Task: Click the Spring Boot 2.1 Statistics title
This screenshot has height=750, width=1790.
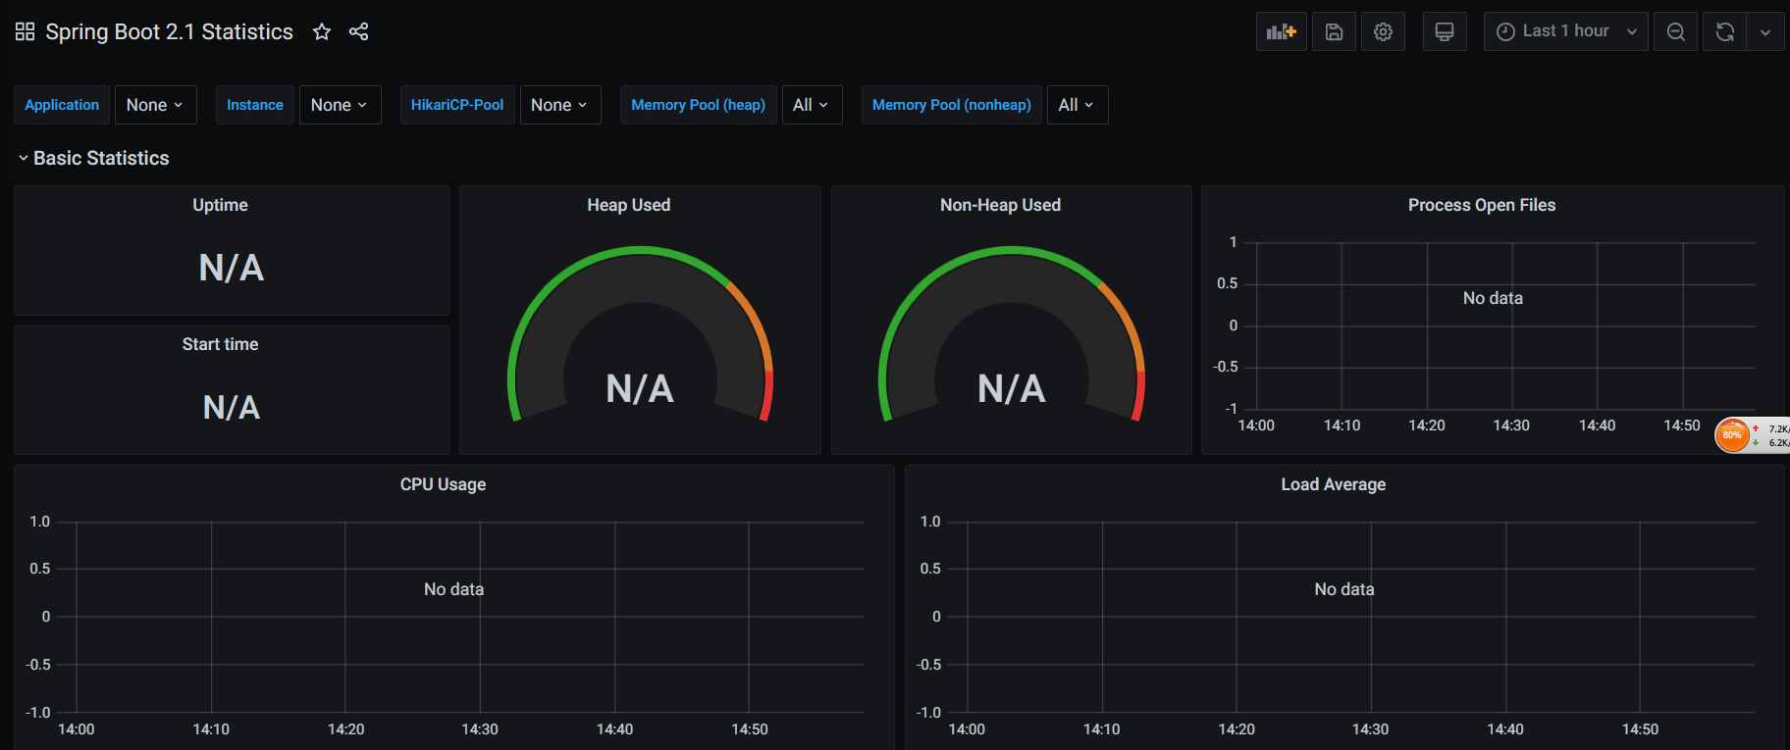Action: [x=170, y=32]
